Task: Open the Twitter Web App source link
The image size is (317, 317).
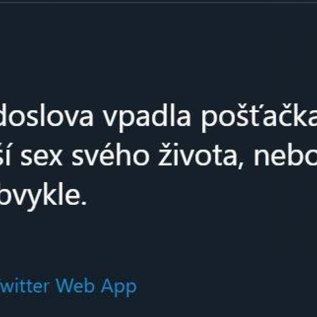Action: click(68, 287)
